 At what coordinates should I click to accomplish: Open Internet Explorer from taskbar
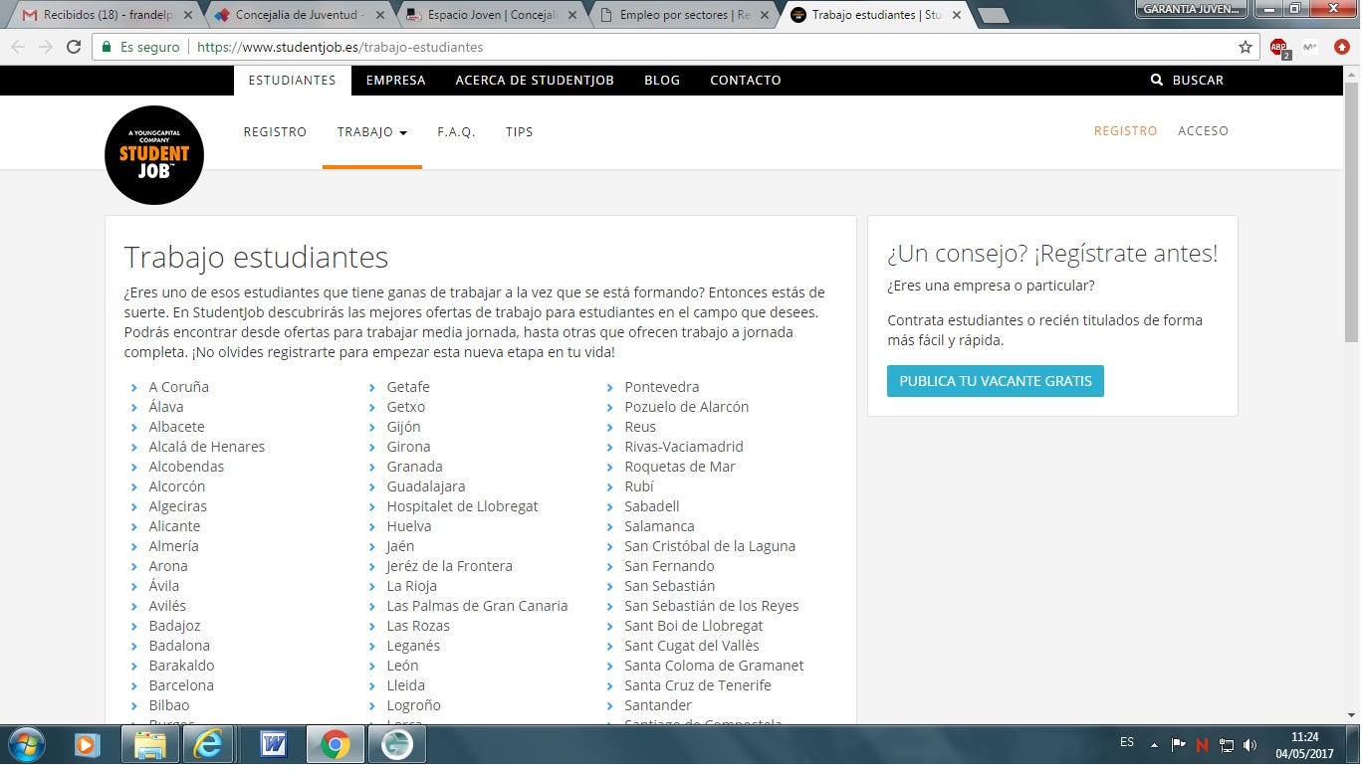click(209, 744)
